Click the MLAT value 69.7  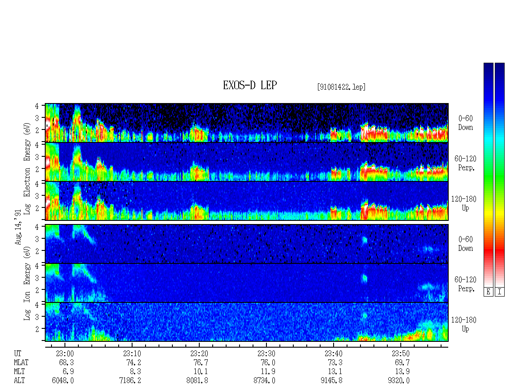click(x=402, y=362)
